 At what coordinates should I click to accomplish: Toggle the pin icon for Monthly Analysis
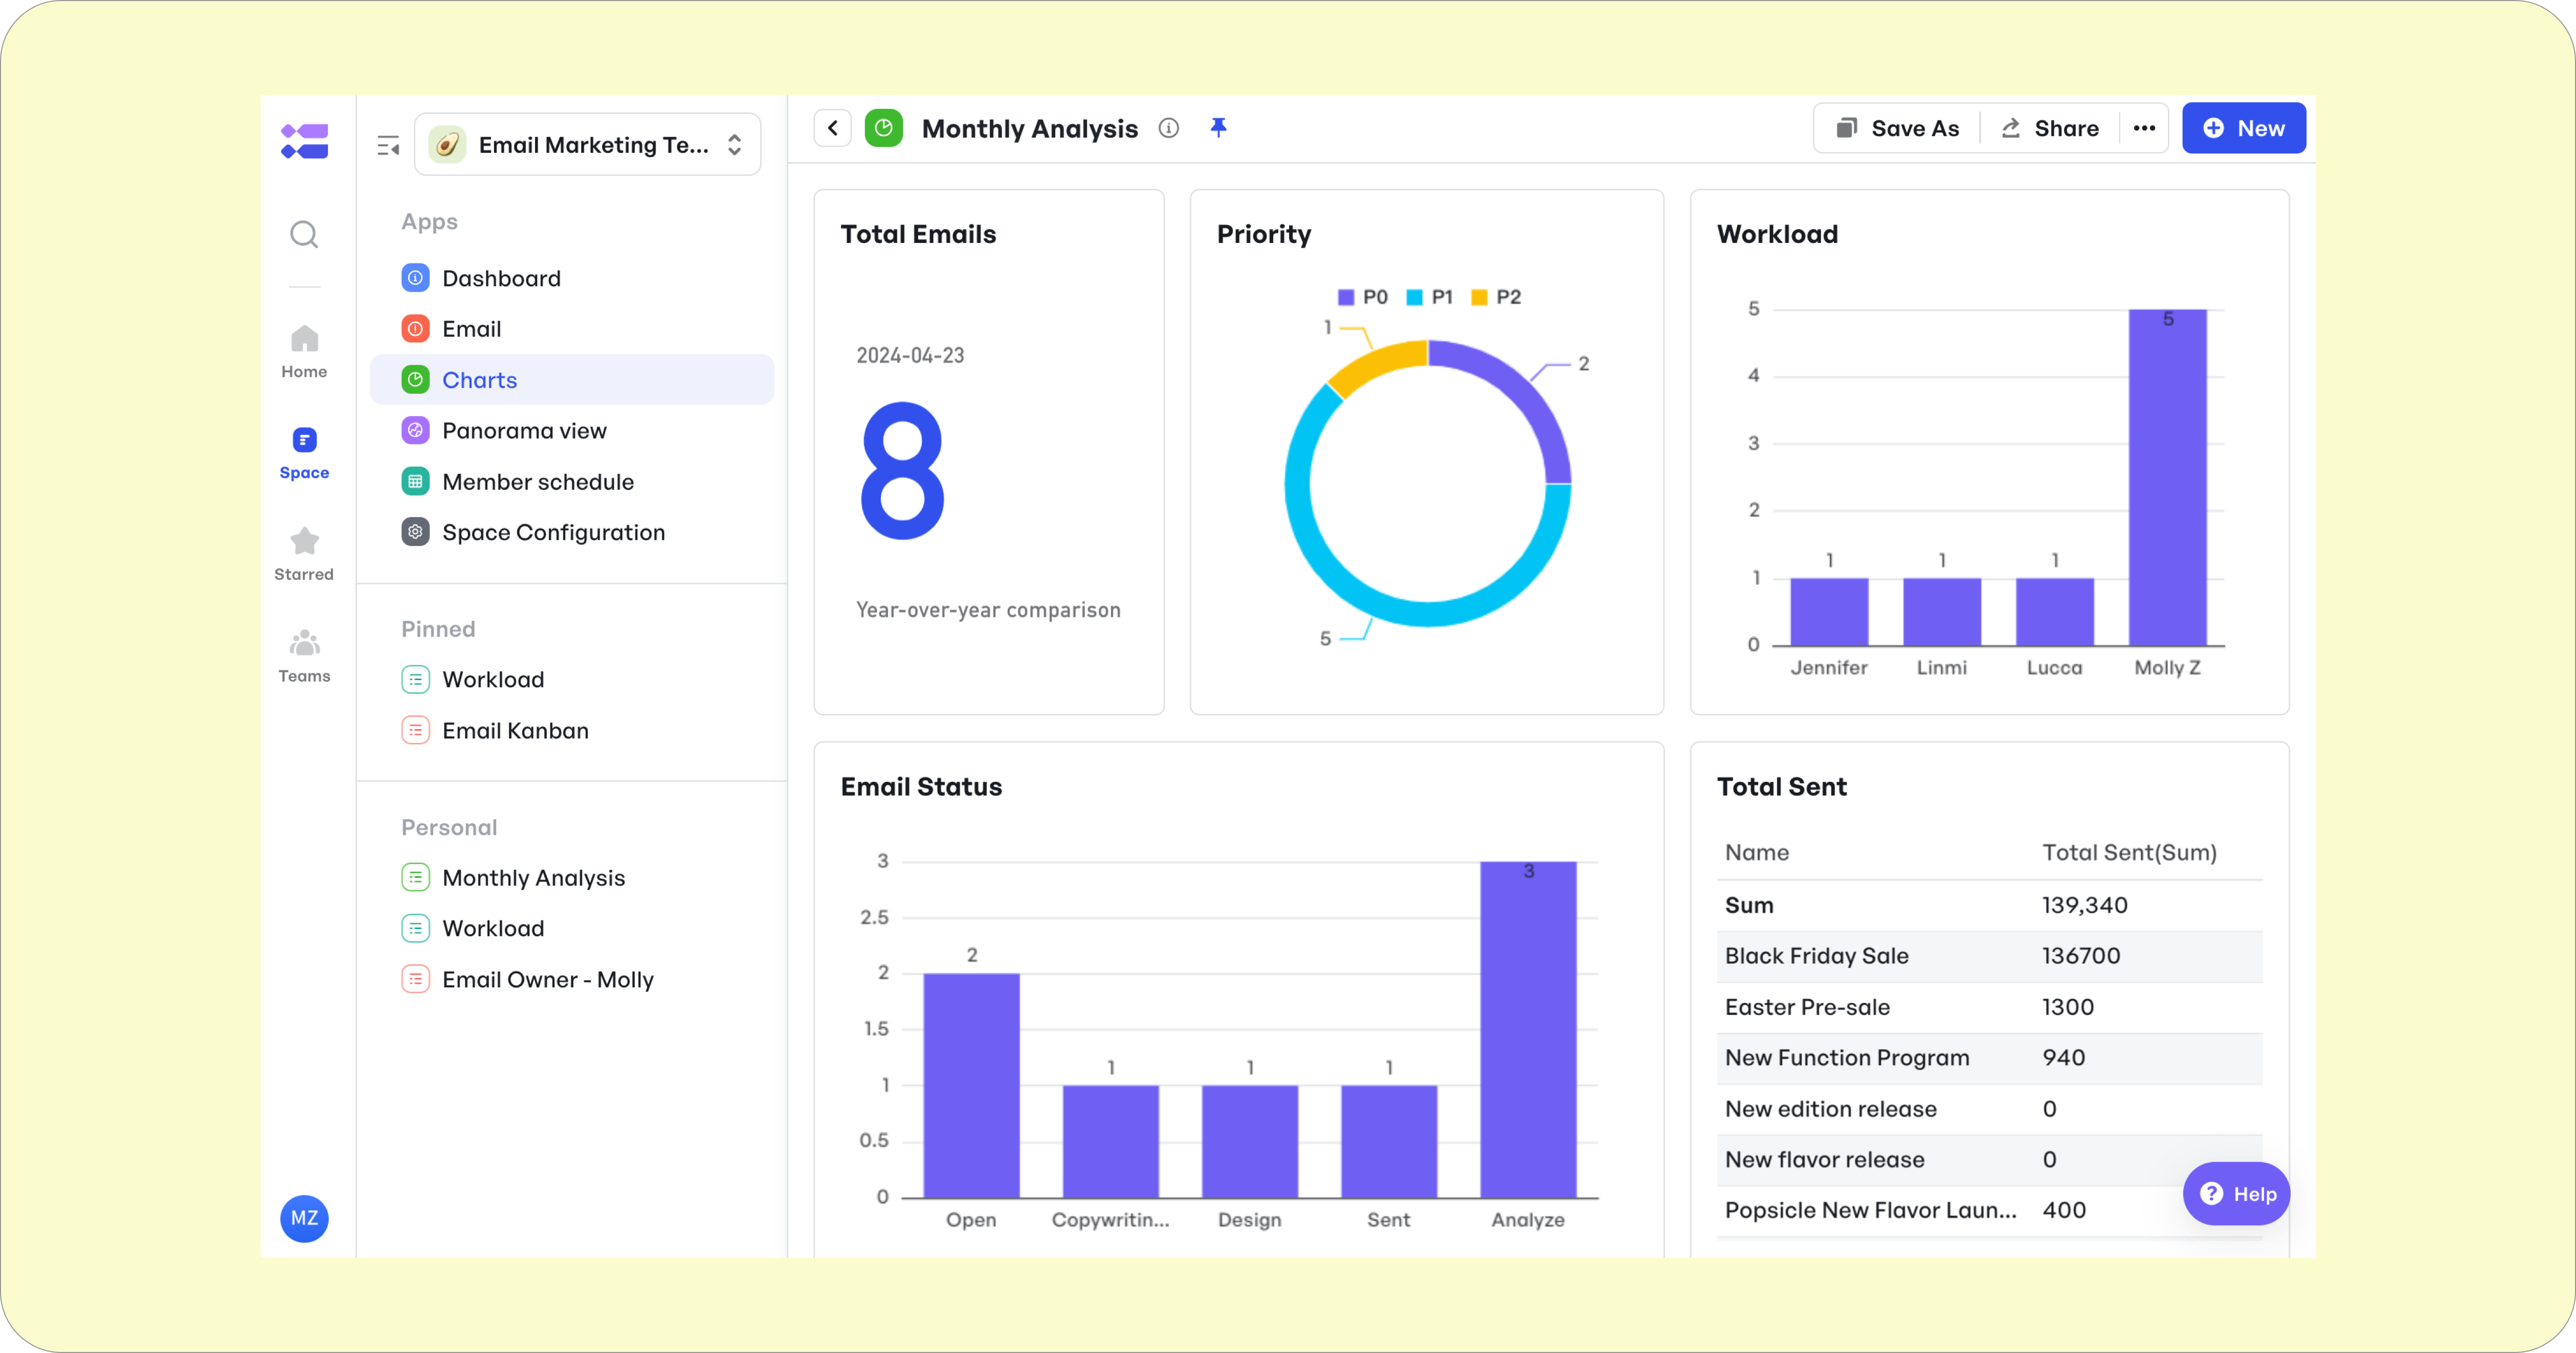tap(1218, 127)
